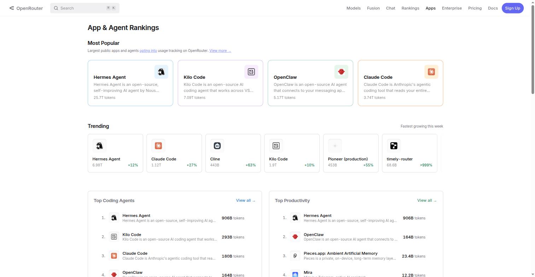Click the 'Cline' name in Trending
Viewport: 535px width, 277px height.
[x=215, y=159]
